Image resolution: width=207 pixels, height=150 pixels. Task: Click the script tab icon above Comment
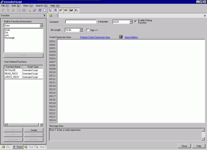tap(51, 15)
